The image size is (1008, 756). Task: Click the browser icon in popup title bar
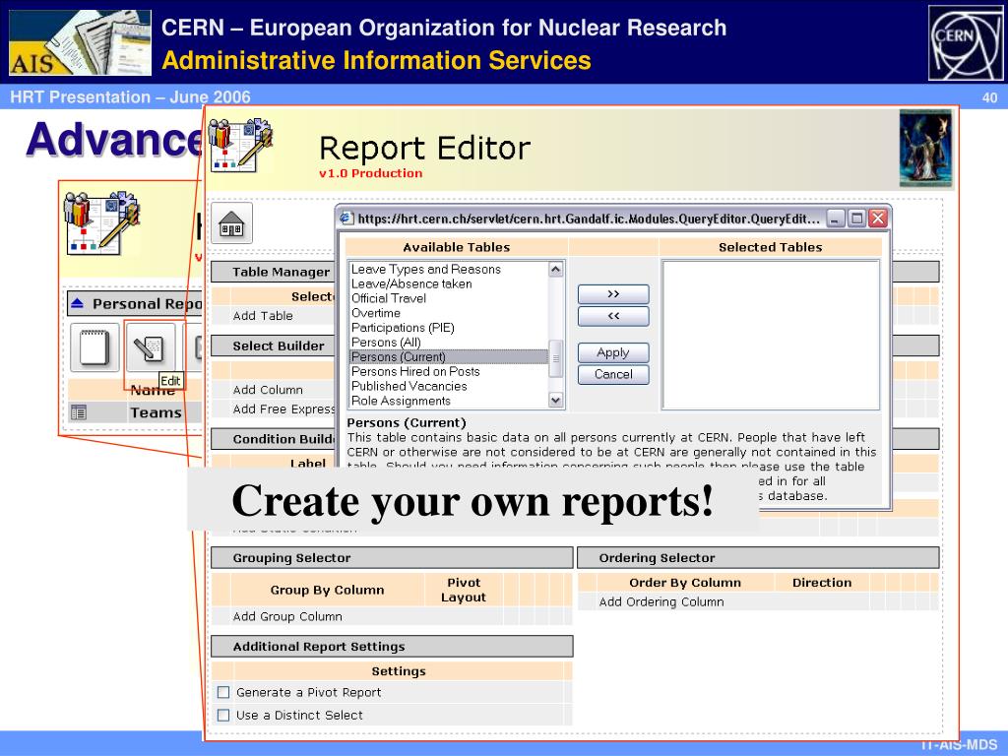[346, 219]
